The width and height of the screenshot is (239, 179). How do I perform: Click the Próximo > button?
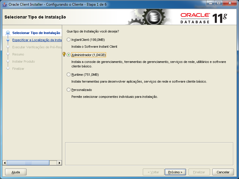coord(175,172)
